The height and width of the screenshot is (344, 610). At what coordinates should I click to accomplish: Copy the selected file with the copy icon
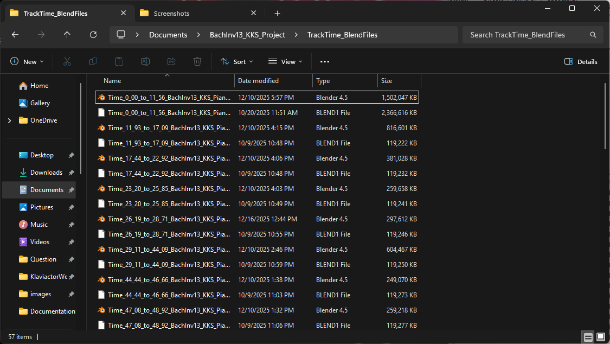[x=93, y=61]
